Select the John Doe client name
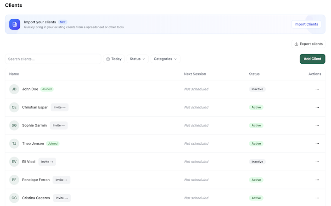Image resolution: width=331 pixels, height=206 pixels. (30, 89)
